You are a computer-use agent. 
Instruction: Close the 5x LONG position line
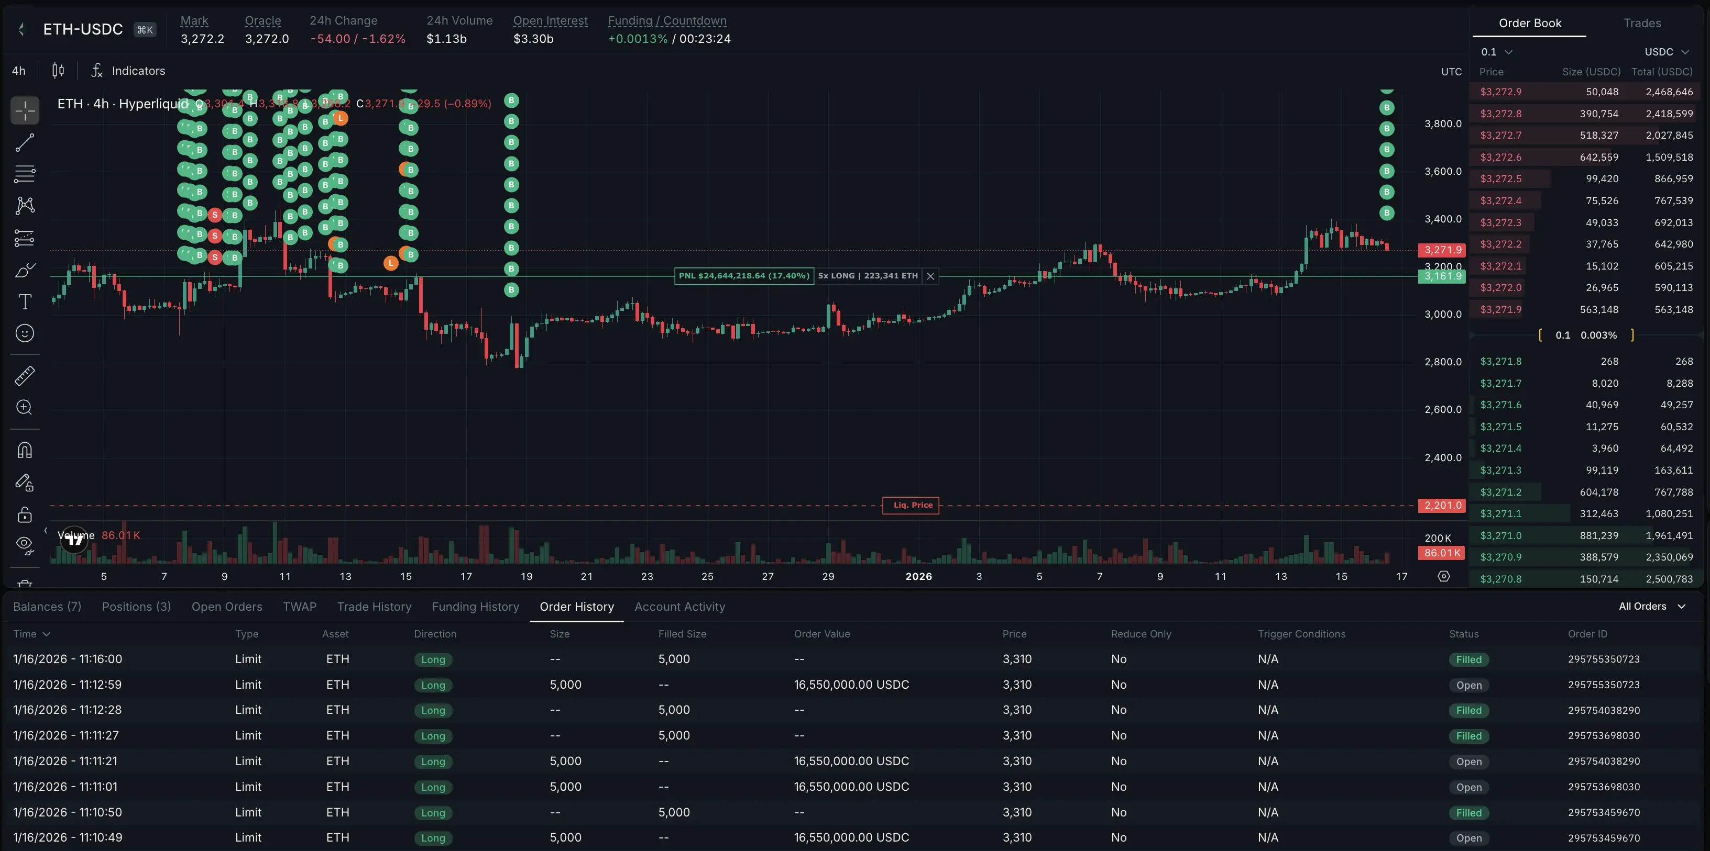(930, 276)
